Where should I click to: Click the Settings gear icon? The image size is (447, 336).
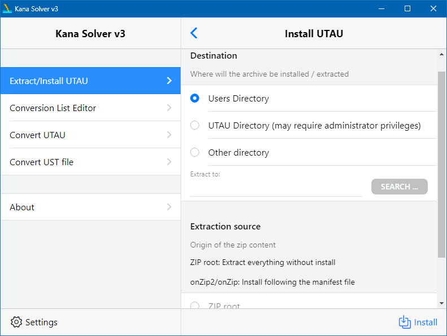pos(16,322)
